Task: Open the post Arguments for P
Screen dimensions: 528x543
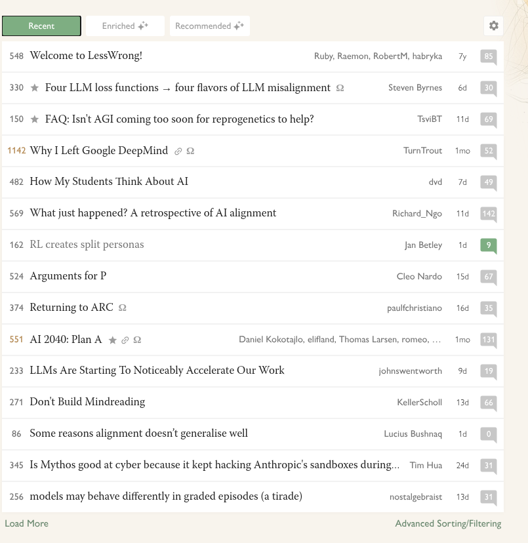Action: [68, 276]
